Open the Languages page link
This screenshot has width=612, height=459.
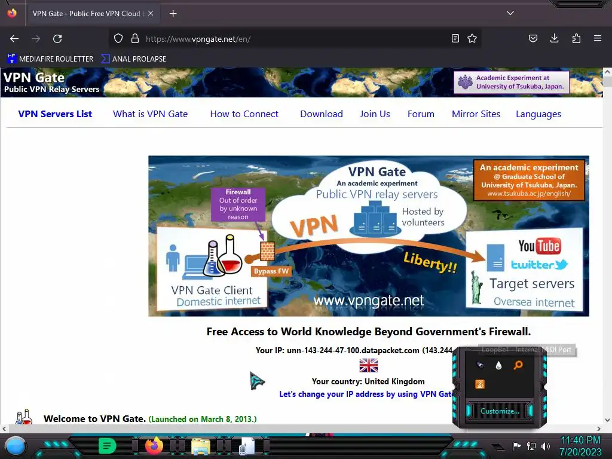click(538, 114)
